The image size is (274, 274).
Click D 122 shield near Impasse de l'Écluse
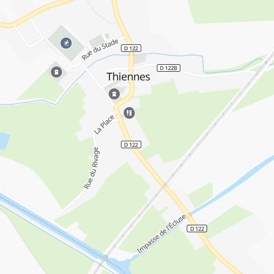pos(197,229)
